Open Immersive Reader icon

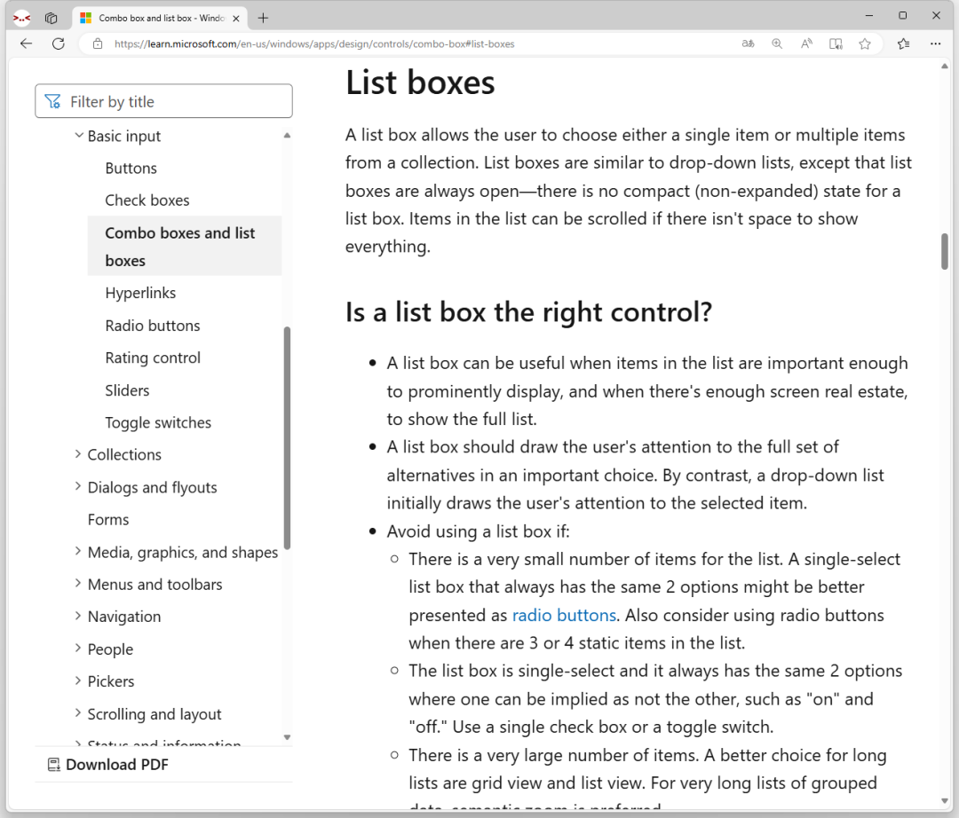click(836, 43)
